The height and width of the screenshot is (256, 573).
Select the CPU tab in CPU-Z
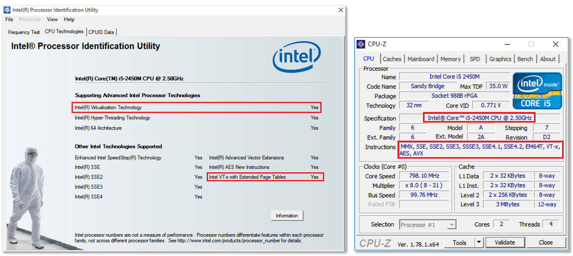[369, 58]
